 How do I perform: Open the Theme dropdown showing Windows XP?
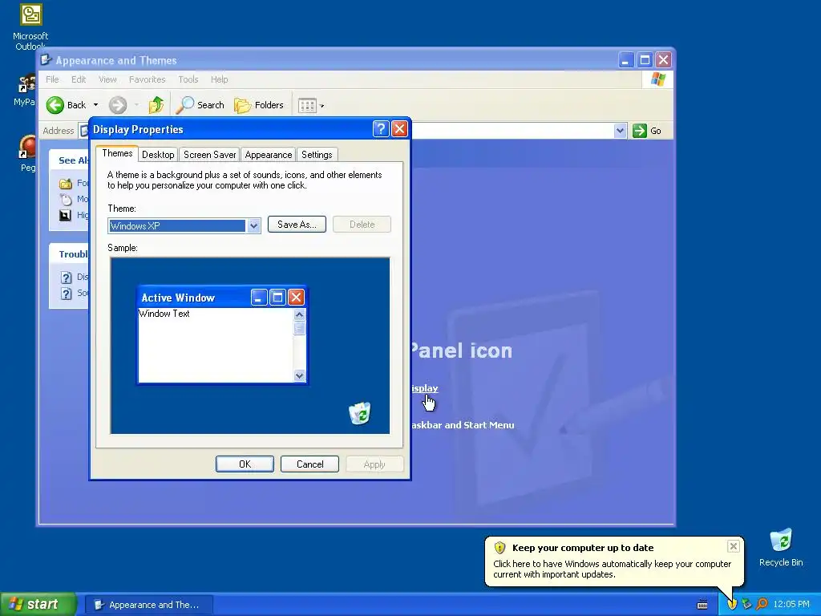pos(253,225)
